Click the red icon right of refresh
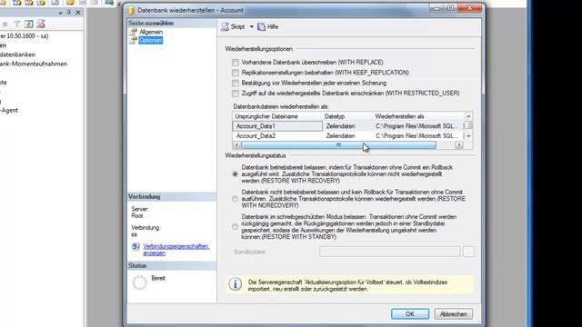This screenshot has height=327, width=582. (x=41, y=25)
